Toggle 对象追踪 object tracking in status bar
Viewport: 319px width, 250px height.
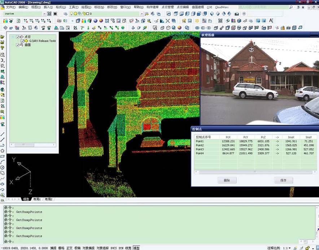102,248
